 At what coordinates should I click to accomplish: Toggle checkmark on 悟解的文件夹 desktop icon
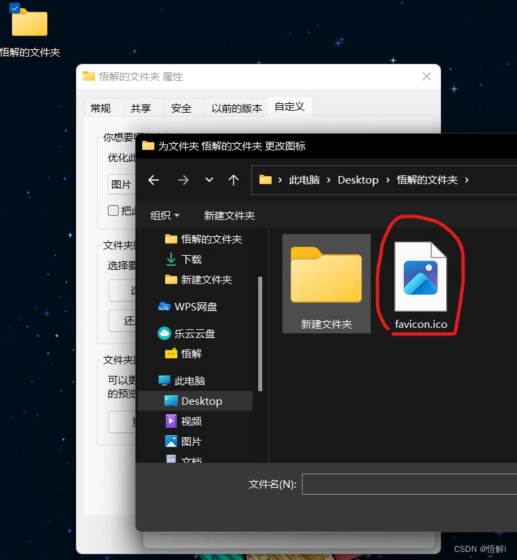coord(15,8)
